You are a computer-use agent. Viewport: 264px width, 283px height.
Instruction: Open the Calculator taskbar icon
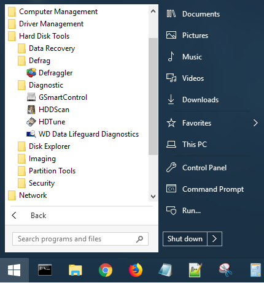[x=256, y=270]
